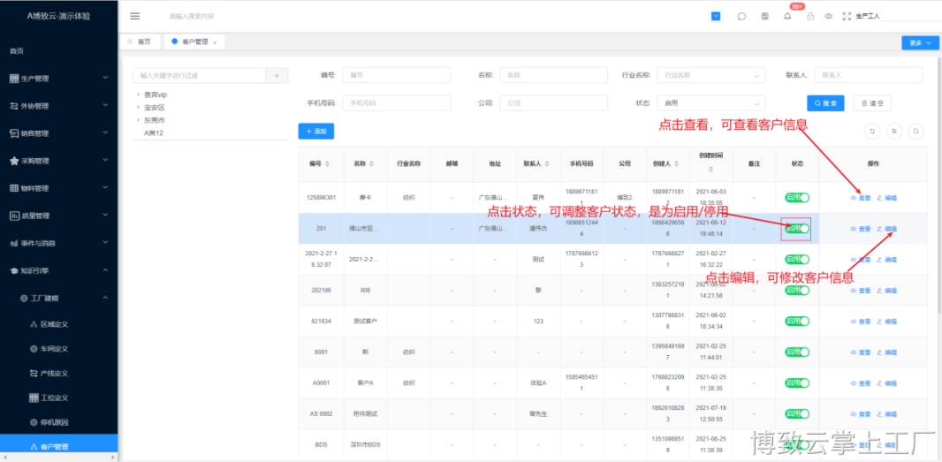Open the document icon next to chat
Image resolution: width=942 pixels, height=462 pixels.
[x=764, y=17]
